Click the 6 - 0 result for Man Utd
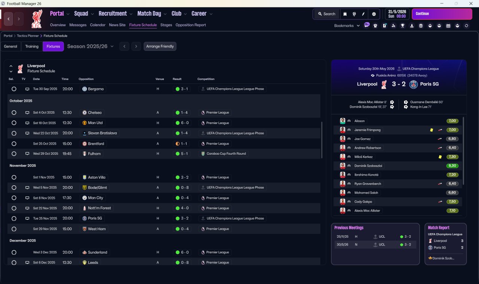This screenshot has height=284, width=479. 182,123
